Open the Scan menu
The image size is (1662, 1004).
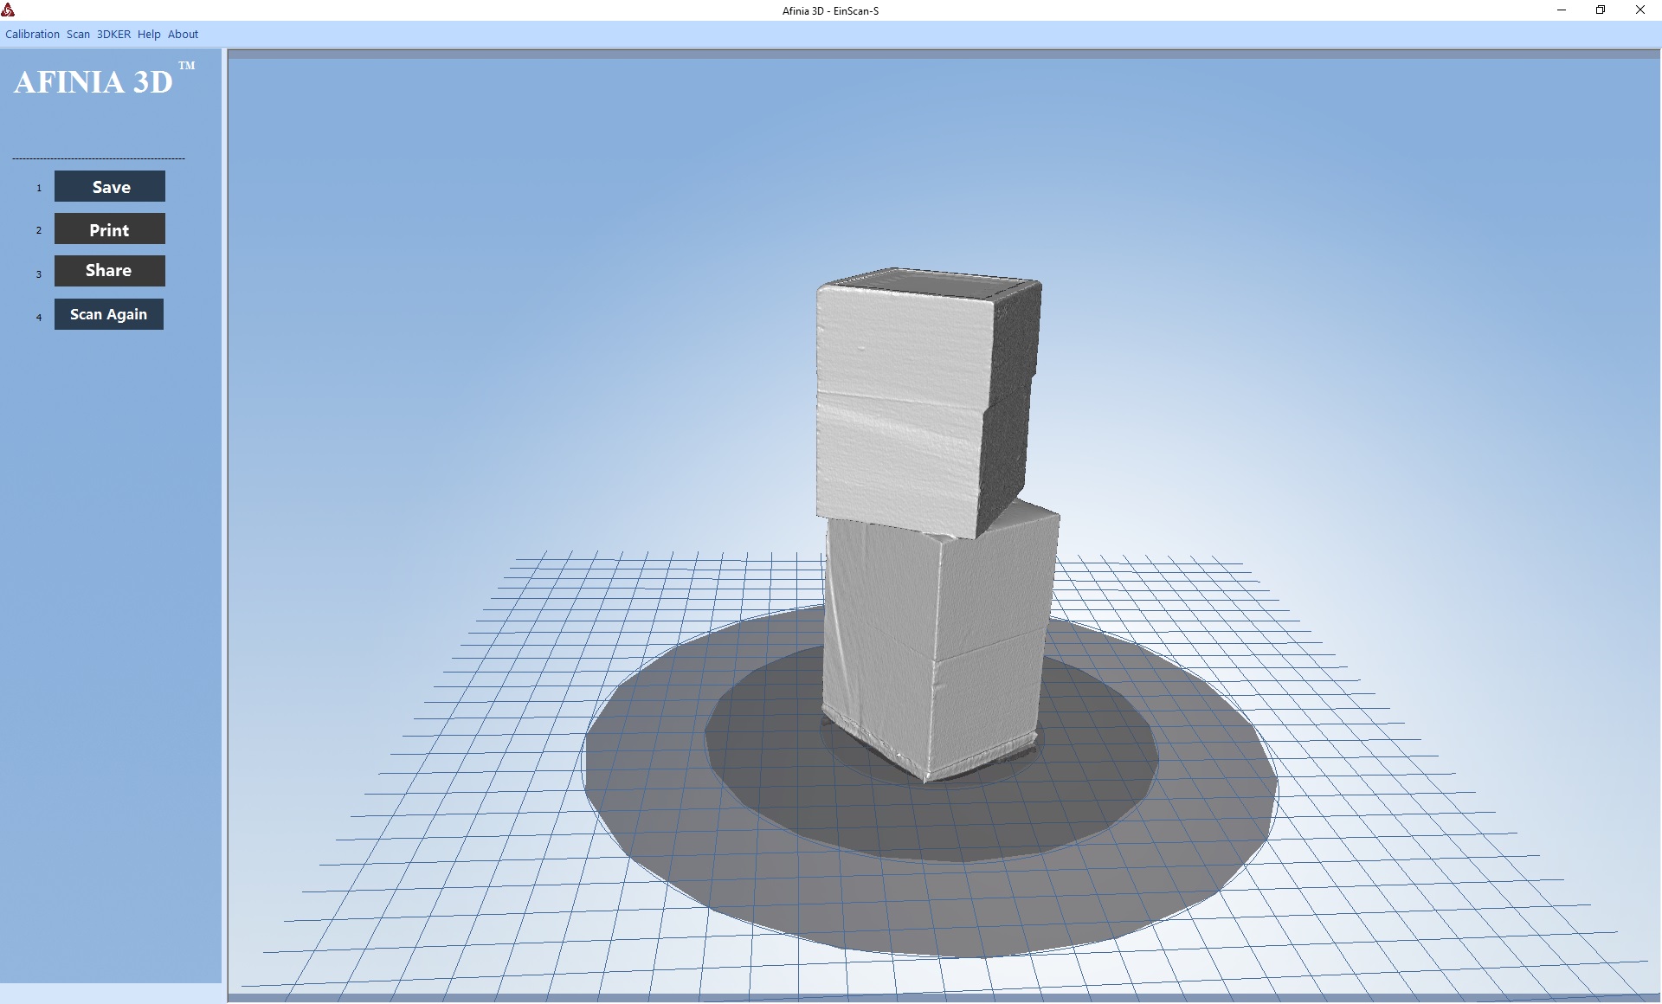pos(78,35)
